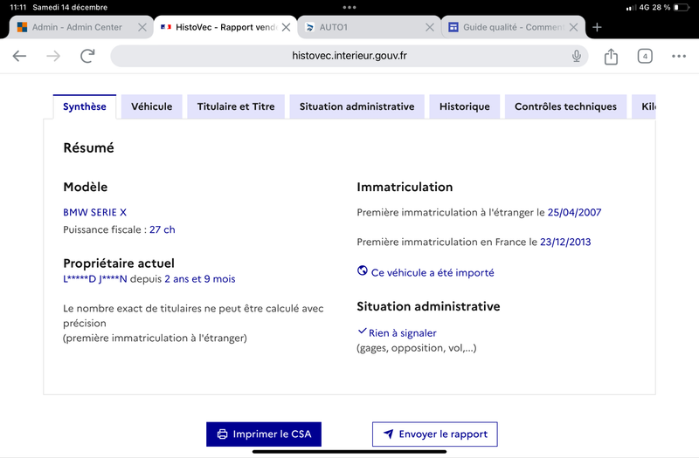Click the date 23/12/2013
The height and width of the screenshot is (458, 699).
[565, 243]
